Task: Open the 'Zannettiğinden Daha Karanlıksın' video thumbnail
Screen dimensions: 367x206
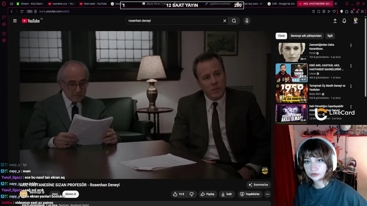Action: point(292,52)
